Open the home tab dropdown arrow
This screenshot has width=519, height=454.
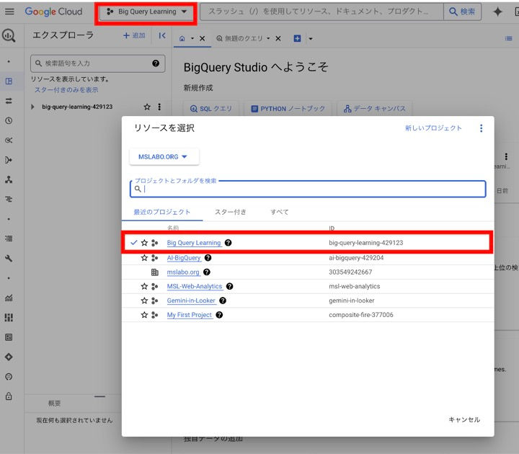(192, 39)
